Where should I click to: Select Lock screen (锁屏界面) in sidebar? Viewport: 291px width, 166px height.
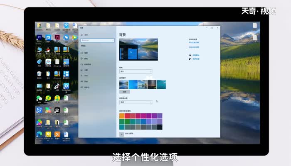click(x=86, y=64)
